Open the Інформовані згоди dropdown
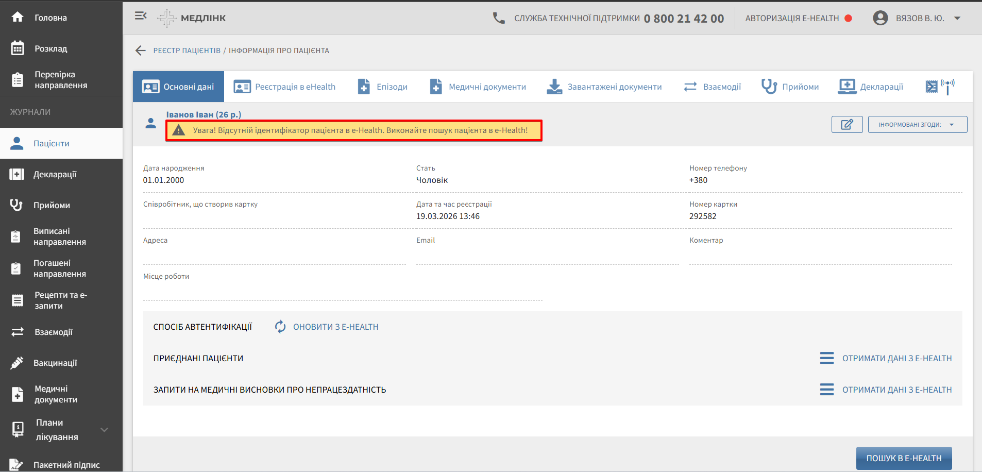Image resolution: width=982 pixels, height=472 pixels. click(x=917, y=125)
